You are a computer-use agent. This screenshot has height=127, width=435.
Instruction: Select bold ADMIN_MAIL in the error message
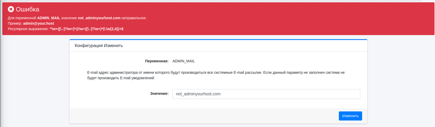tap(49, 18)
